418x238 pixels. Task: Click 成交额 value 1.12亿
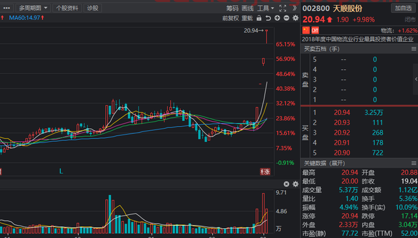(408, 190)
